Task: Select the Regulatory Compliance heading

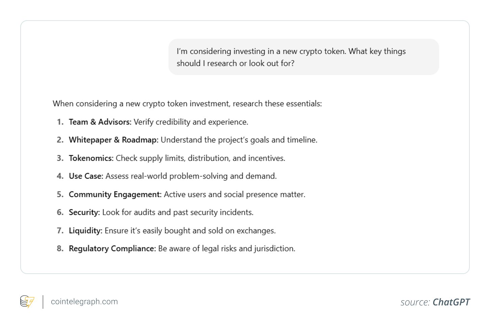Action: (x=112, y=249)
